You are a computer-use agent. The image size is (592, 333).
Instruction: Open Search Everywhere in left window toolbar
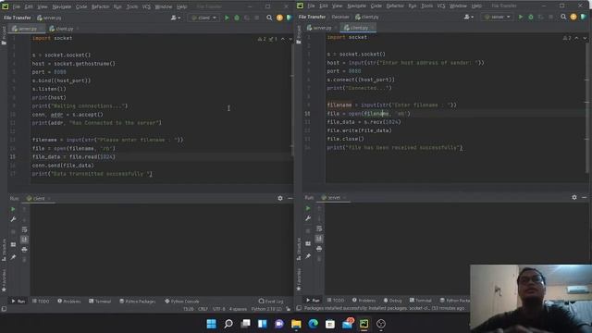coord(269,18)
